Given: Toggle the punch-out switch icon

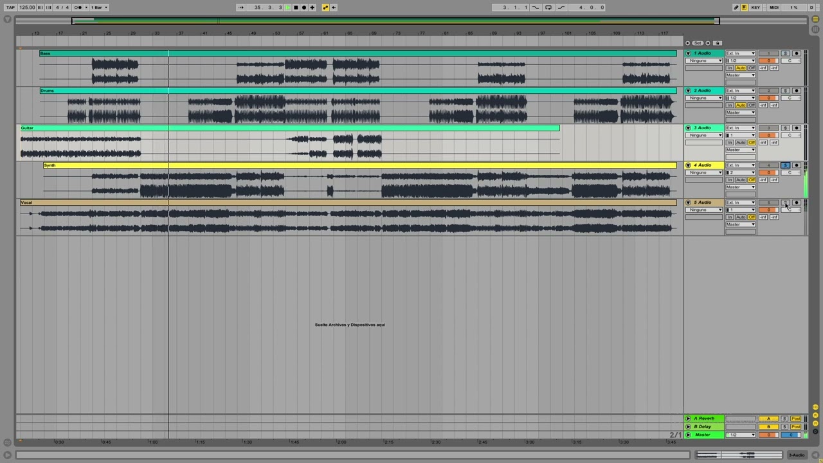Looking at the screenshot, I should [x=561, y=7].
